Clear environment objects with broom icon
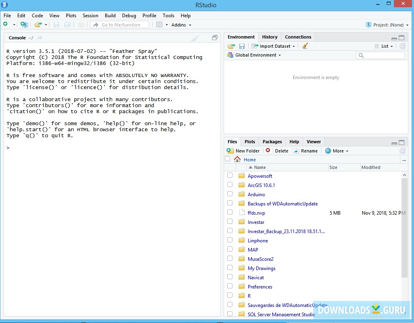The width and height of the screenshot is (414, 323). 305,46
